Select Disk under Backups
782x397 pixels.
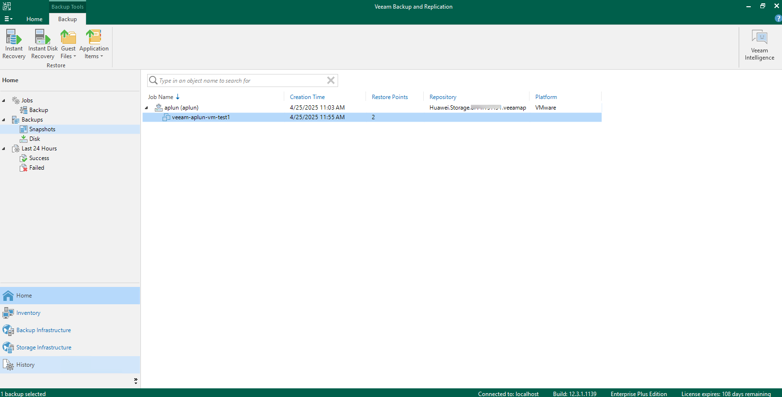[x=35, y=139]
